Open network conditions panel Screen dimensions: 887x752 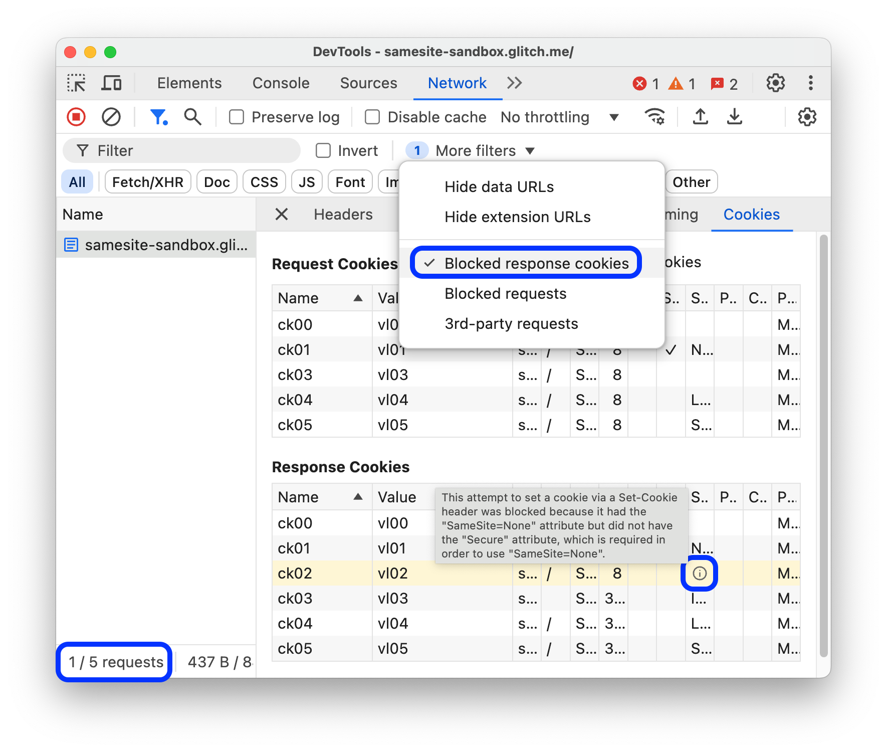pyautogui.click(x=654, y=117)
